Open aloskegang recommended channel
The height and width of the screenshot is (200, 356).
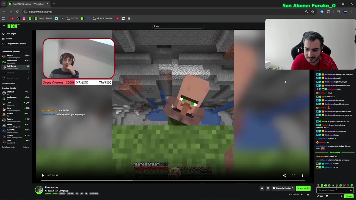coord(16,98)
